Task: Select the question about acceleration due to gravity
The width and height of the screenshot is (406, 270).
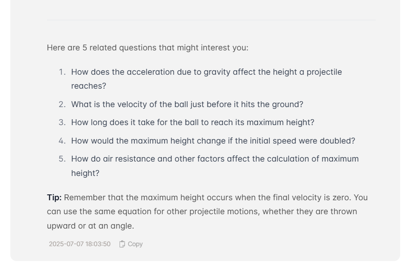Action: (207, 79)
